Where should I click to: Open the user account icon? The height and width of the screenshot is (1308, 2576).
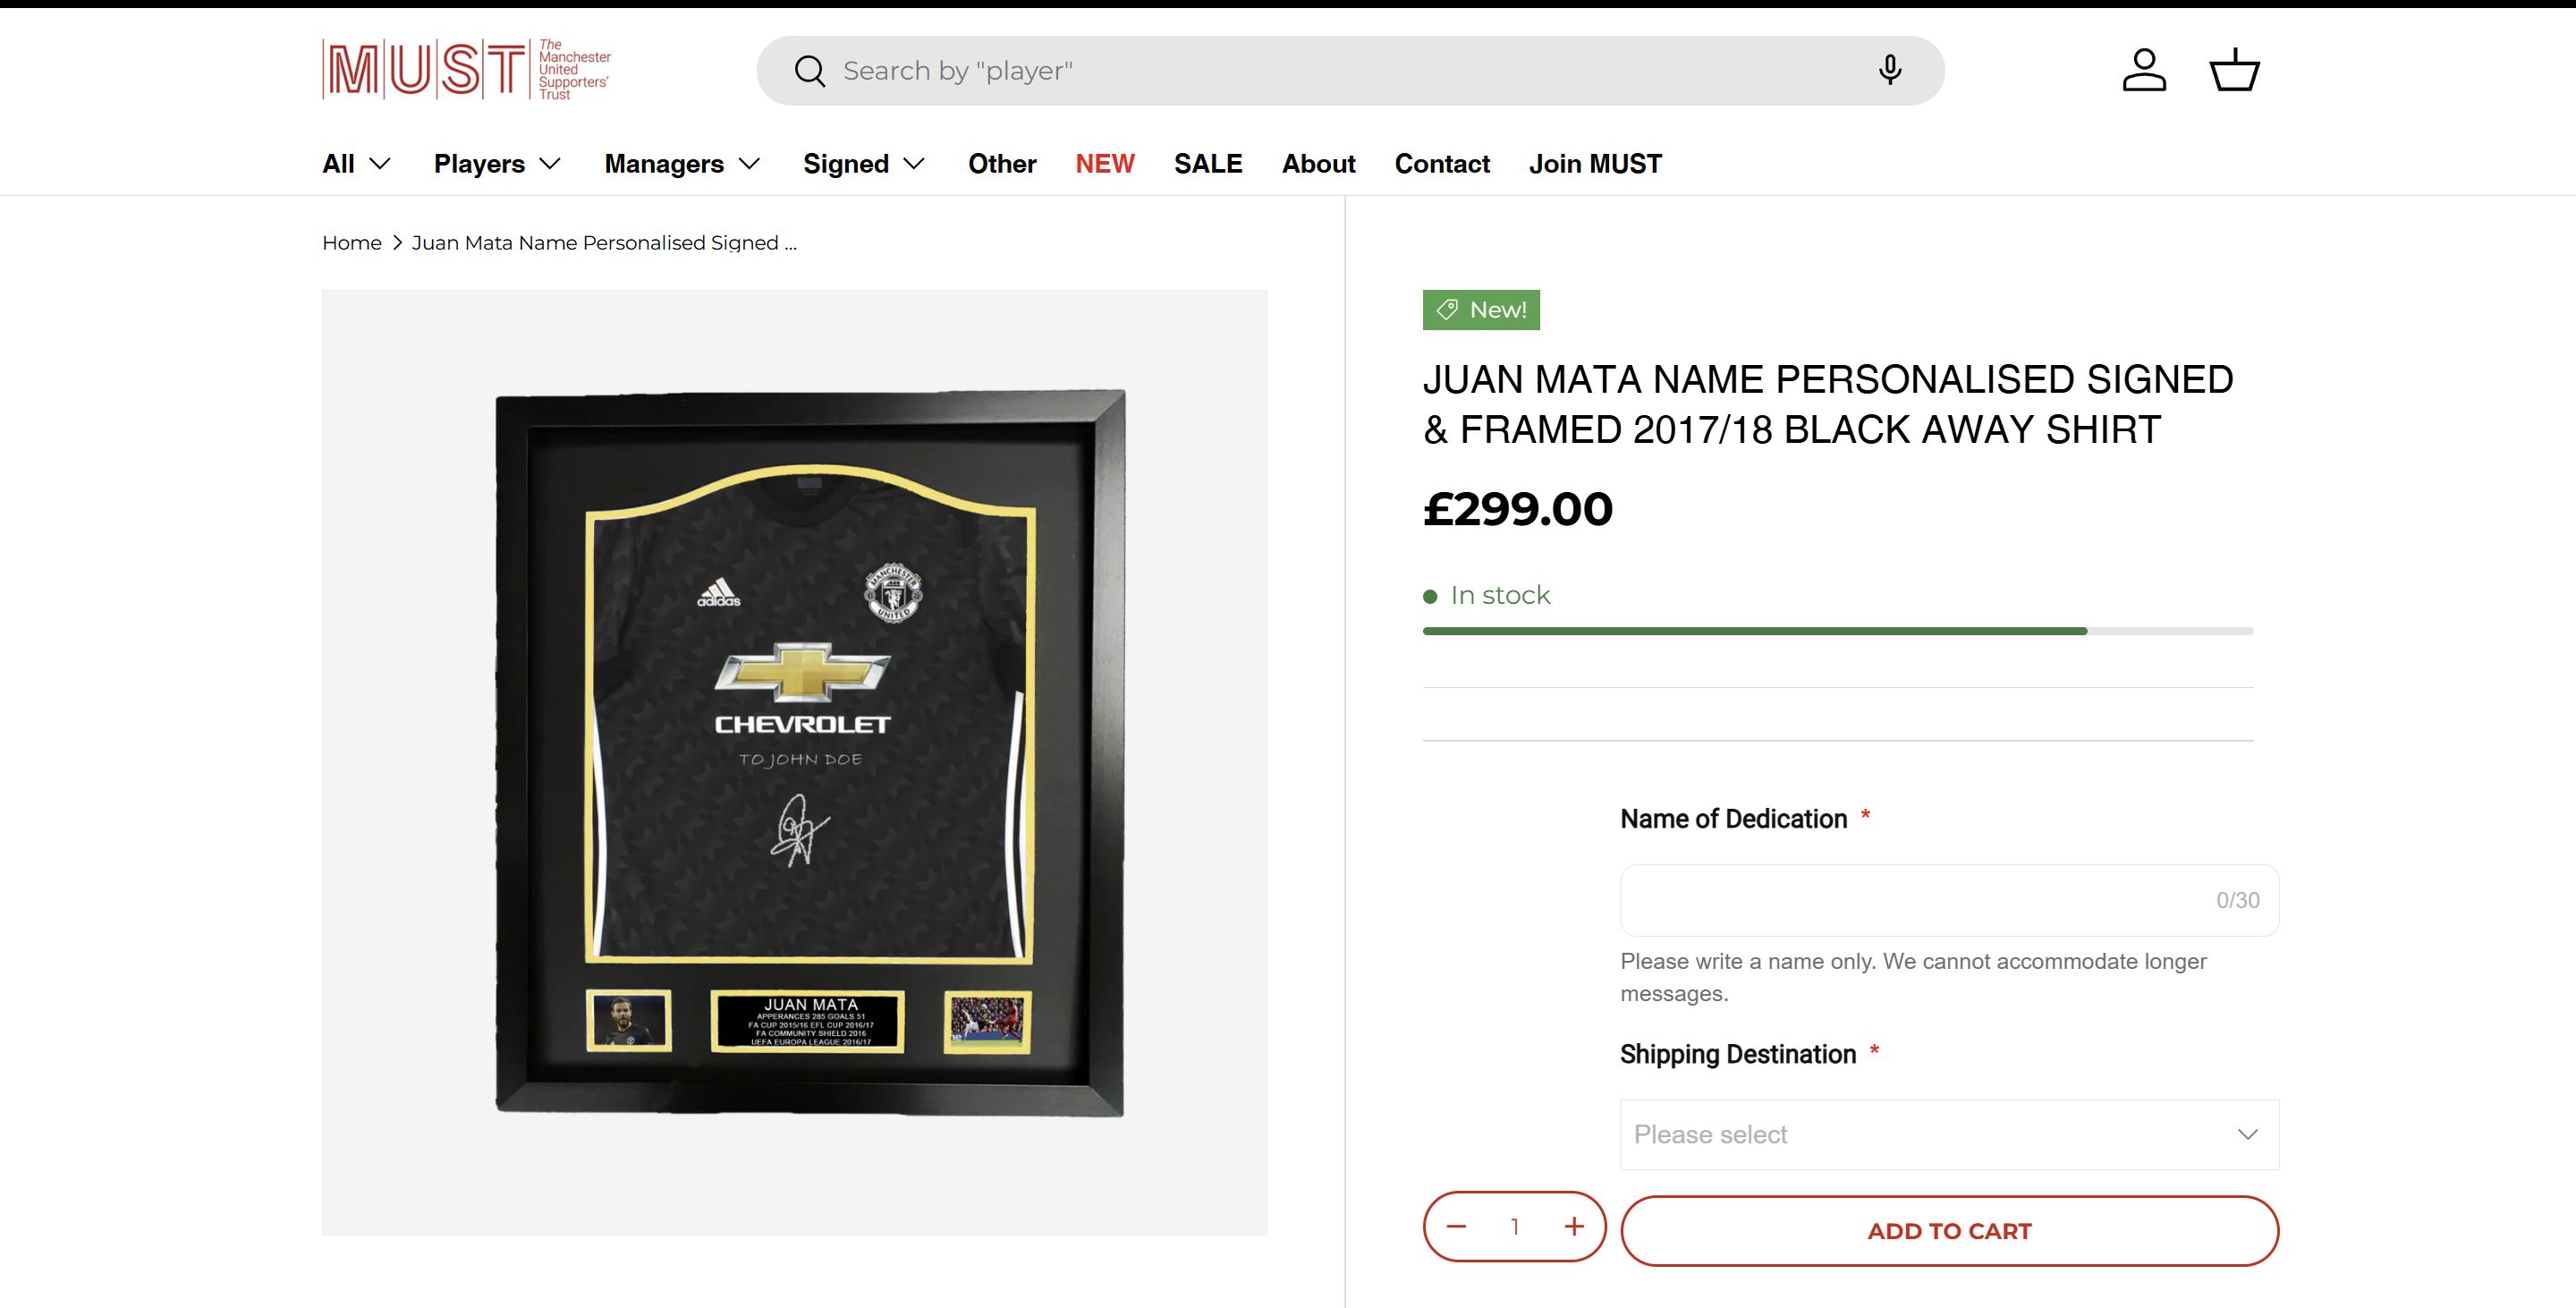click(x=2144, y=70)
